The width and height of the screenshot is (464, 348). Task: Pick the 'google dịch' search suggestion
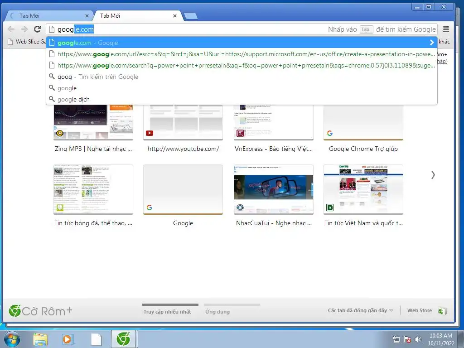point(242,99)
